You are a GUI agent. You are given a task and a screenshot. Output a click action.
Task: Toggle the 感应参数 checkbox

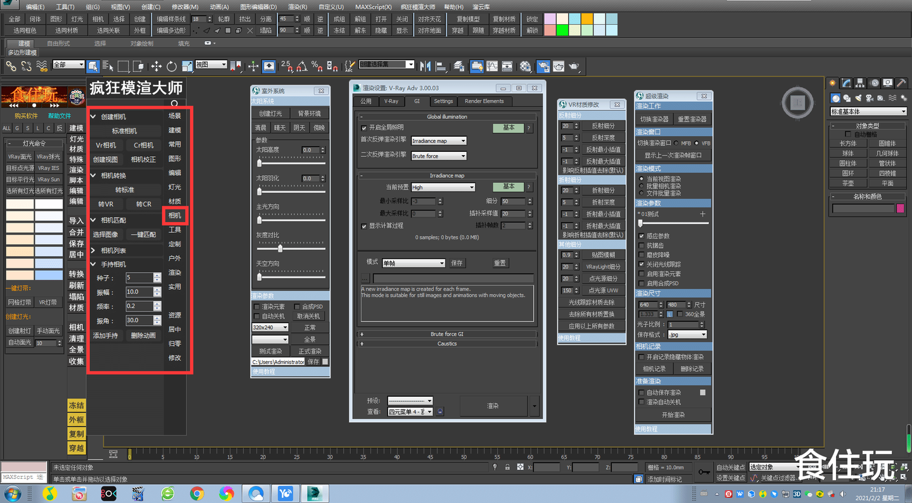(x=642, y=236)
